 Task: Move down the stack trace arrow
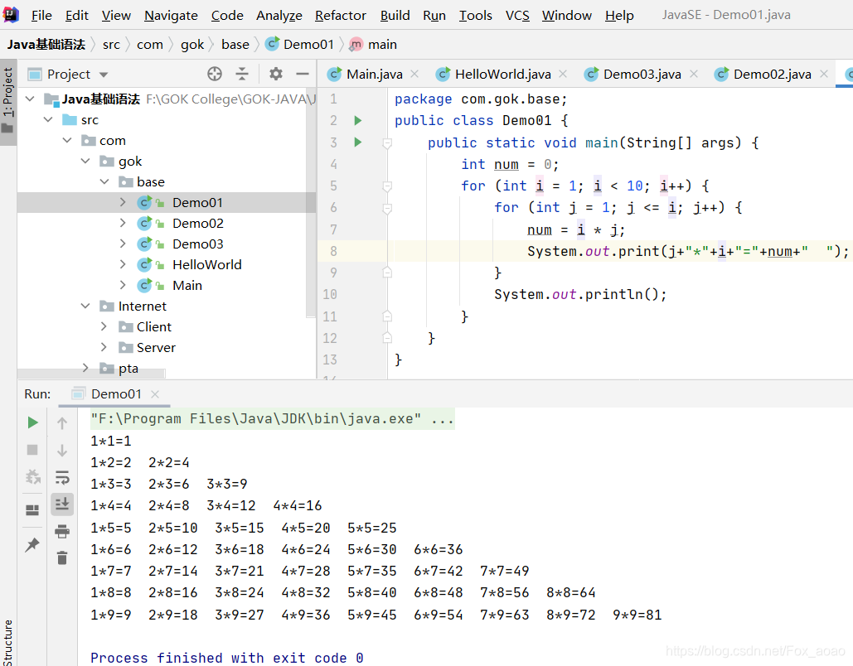pyautogui.click(x=62, y=450)
